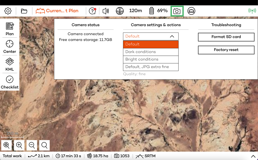Center the map with Center tool
The image size is (258, 160).
(10, 47)
